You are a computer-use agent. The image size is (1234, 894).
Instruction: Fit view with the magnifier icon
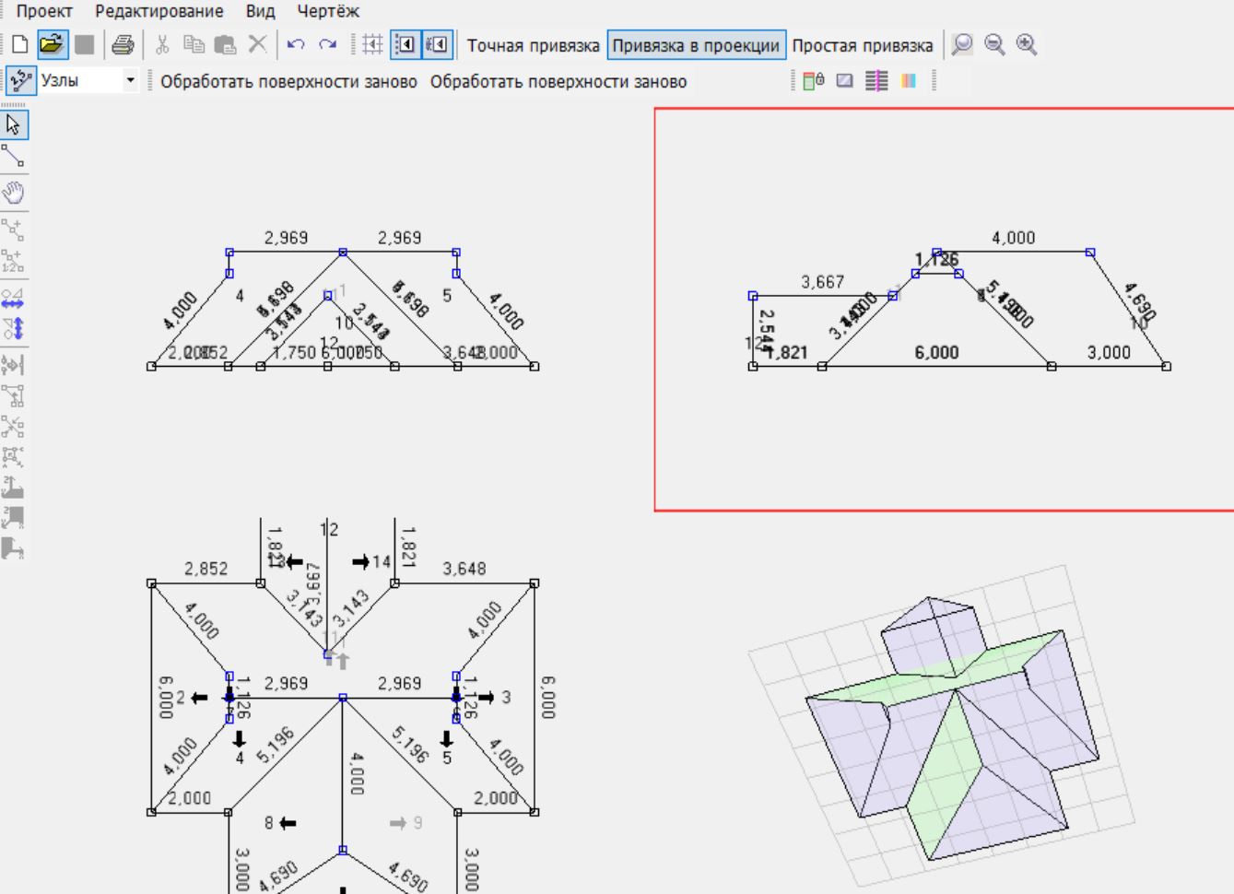pyautogui.click(x=962, y=44)
